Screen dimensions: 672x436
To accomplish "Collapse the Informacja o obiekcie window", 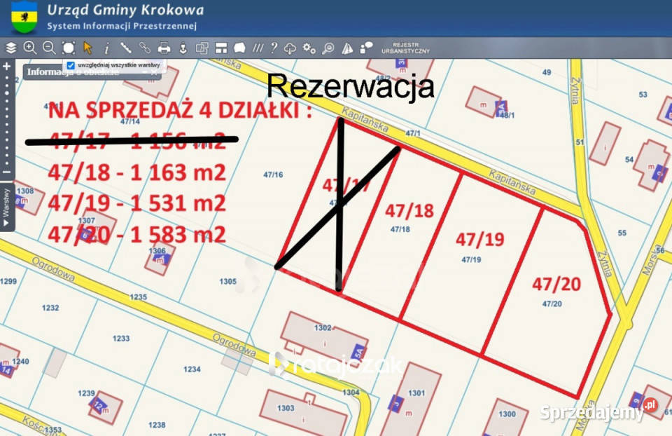I will point(144,71).
